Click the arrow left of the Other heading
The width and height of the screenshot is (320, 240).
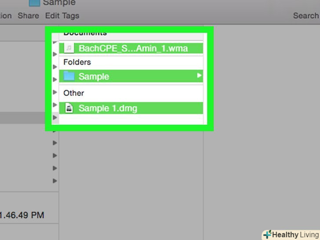pos(55,92)
